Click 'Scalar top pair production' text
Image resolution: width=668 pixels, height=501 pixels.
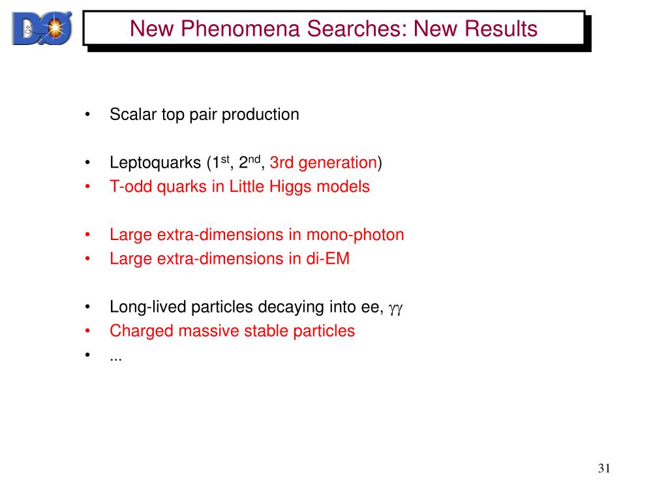pyautogui.click(x=204, y=115)
